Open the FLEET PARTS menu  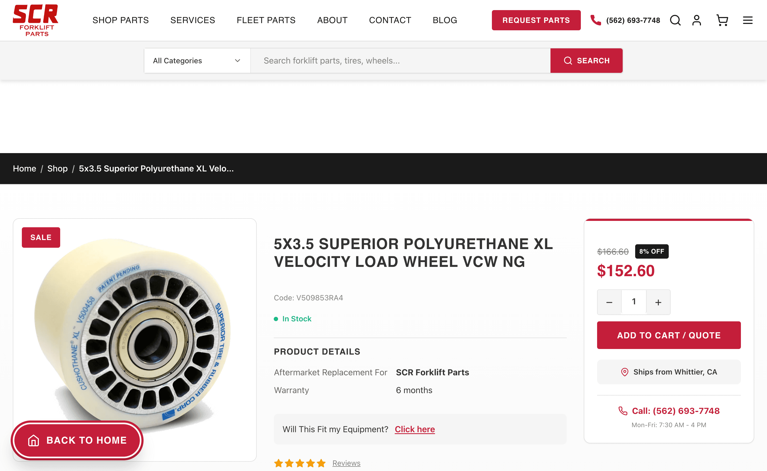point(266,20)
